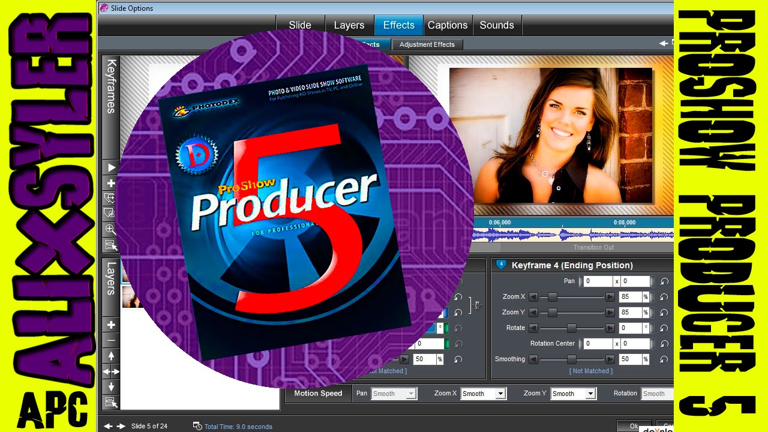Increase Zoom Y with right arrow
768x432 pixels.
pyautogui.click(x=610, y=312)
